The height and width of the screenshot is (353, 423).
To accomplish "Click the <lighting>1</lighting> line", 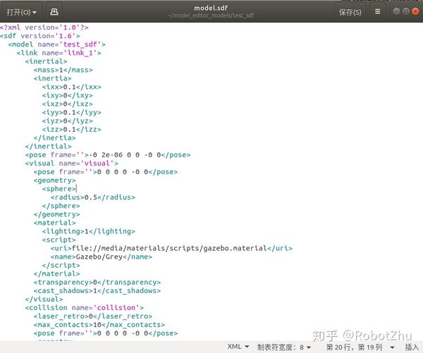I will click(x=89, y=231).
